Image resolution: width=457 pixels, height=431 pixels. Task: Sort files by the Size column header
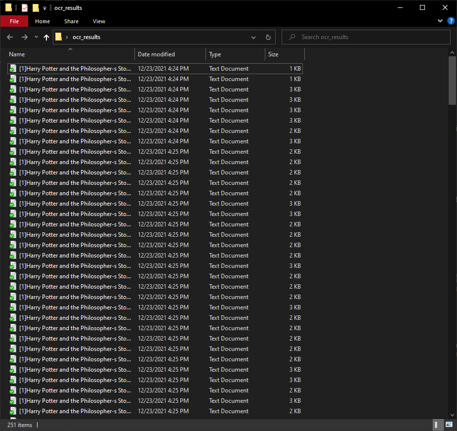point(285,54)
